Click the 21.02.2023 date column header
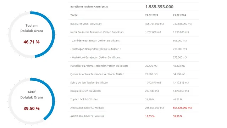The width and height of the screenshot is (227, 128). point(151,15)
